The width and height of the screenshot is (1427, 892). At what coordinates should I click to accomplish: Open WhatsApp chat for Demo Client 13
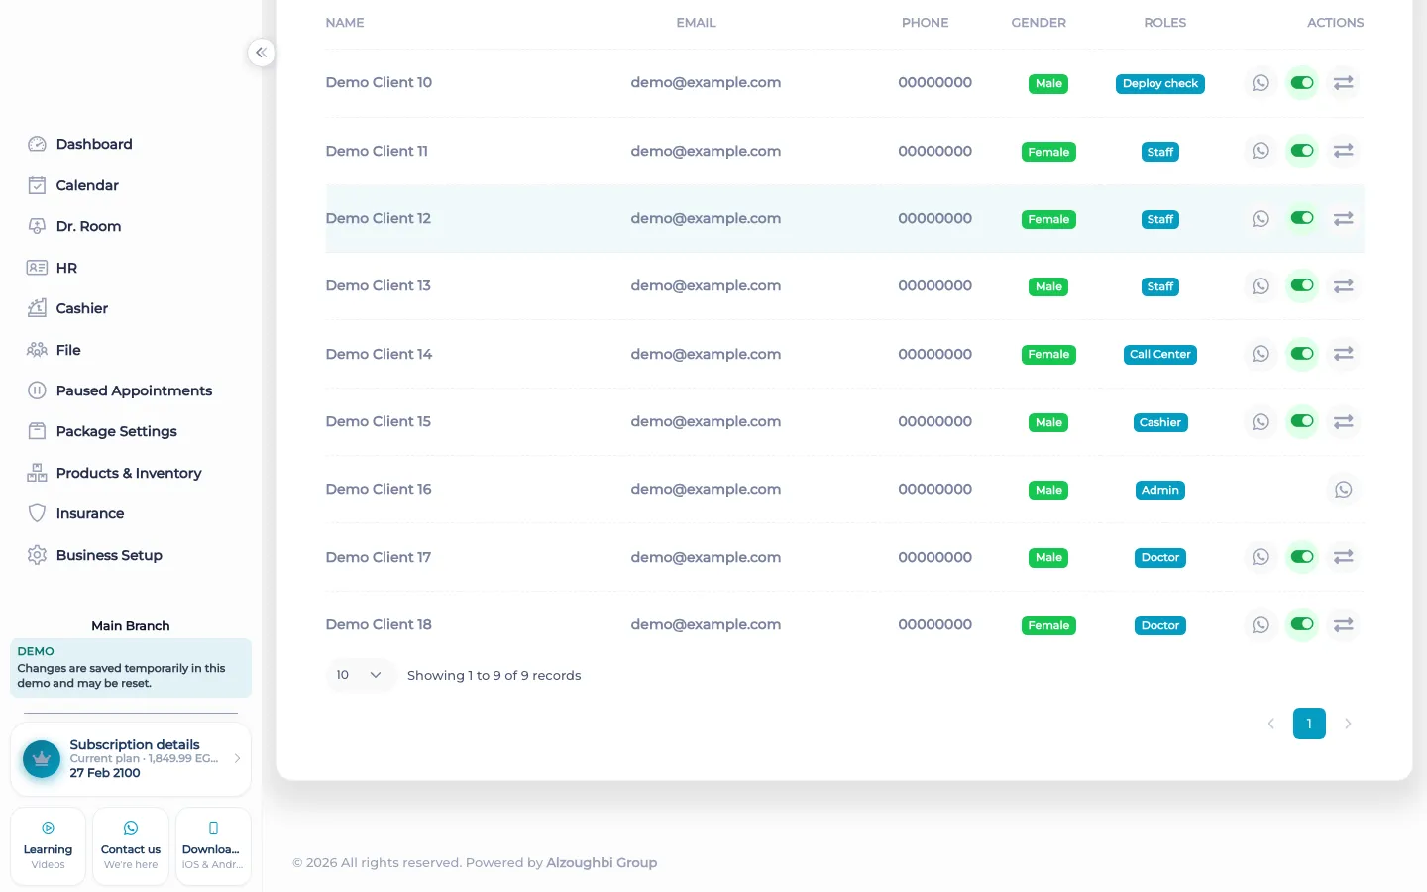coord(1261,286)
